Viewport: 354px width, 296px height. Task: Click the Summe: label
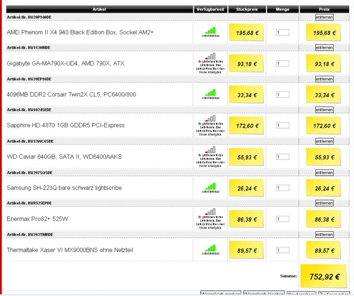(x=288, y=276)
